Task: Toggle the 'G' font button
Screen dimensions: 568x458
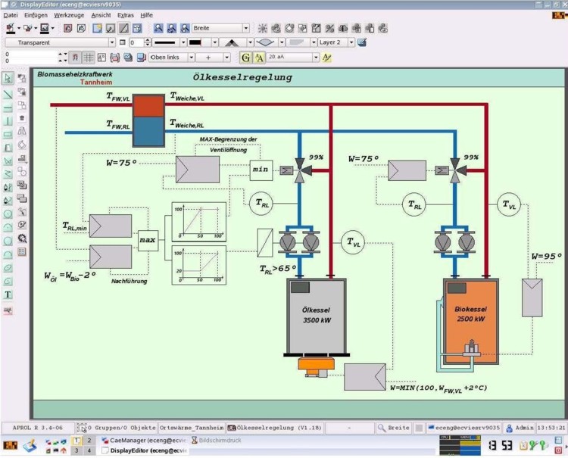Action: tap(245, 58)
